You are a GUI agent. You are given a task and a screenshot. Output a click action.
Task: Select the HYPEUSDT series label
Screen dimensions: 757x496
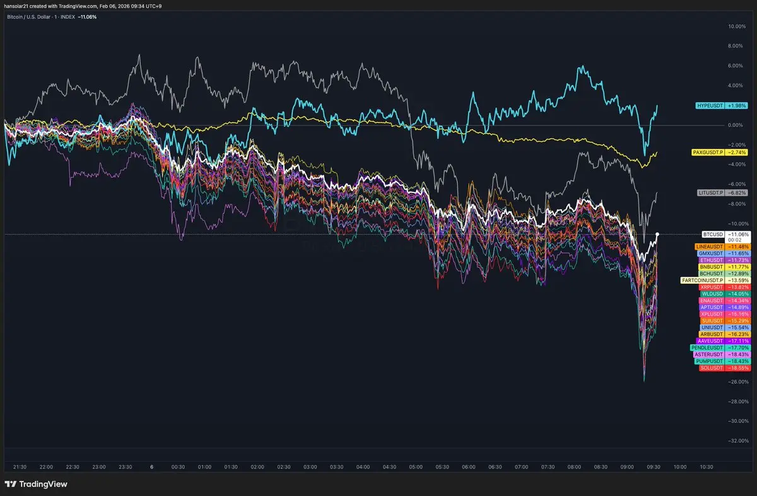pos(710,105)
